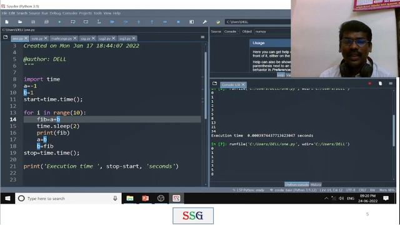This screenshot has width=400, height=225.
Task: Click the Step return debug icon
Action: coord(152,22)
